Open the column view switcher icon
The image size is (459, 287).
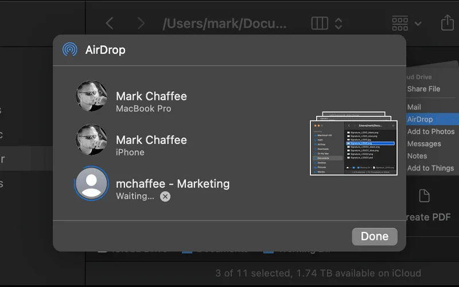(x=320, y=23)
